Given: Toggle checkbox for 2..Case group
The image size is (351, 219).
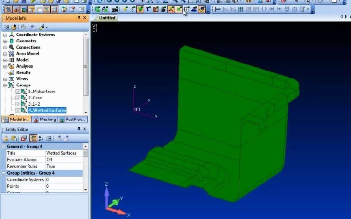Looking at the screenshot, I should (18, 98).
